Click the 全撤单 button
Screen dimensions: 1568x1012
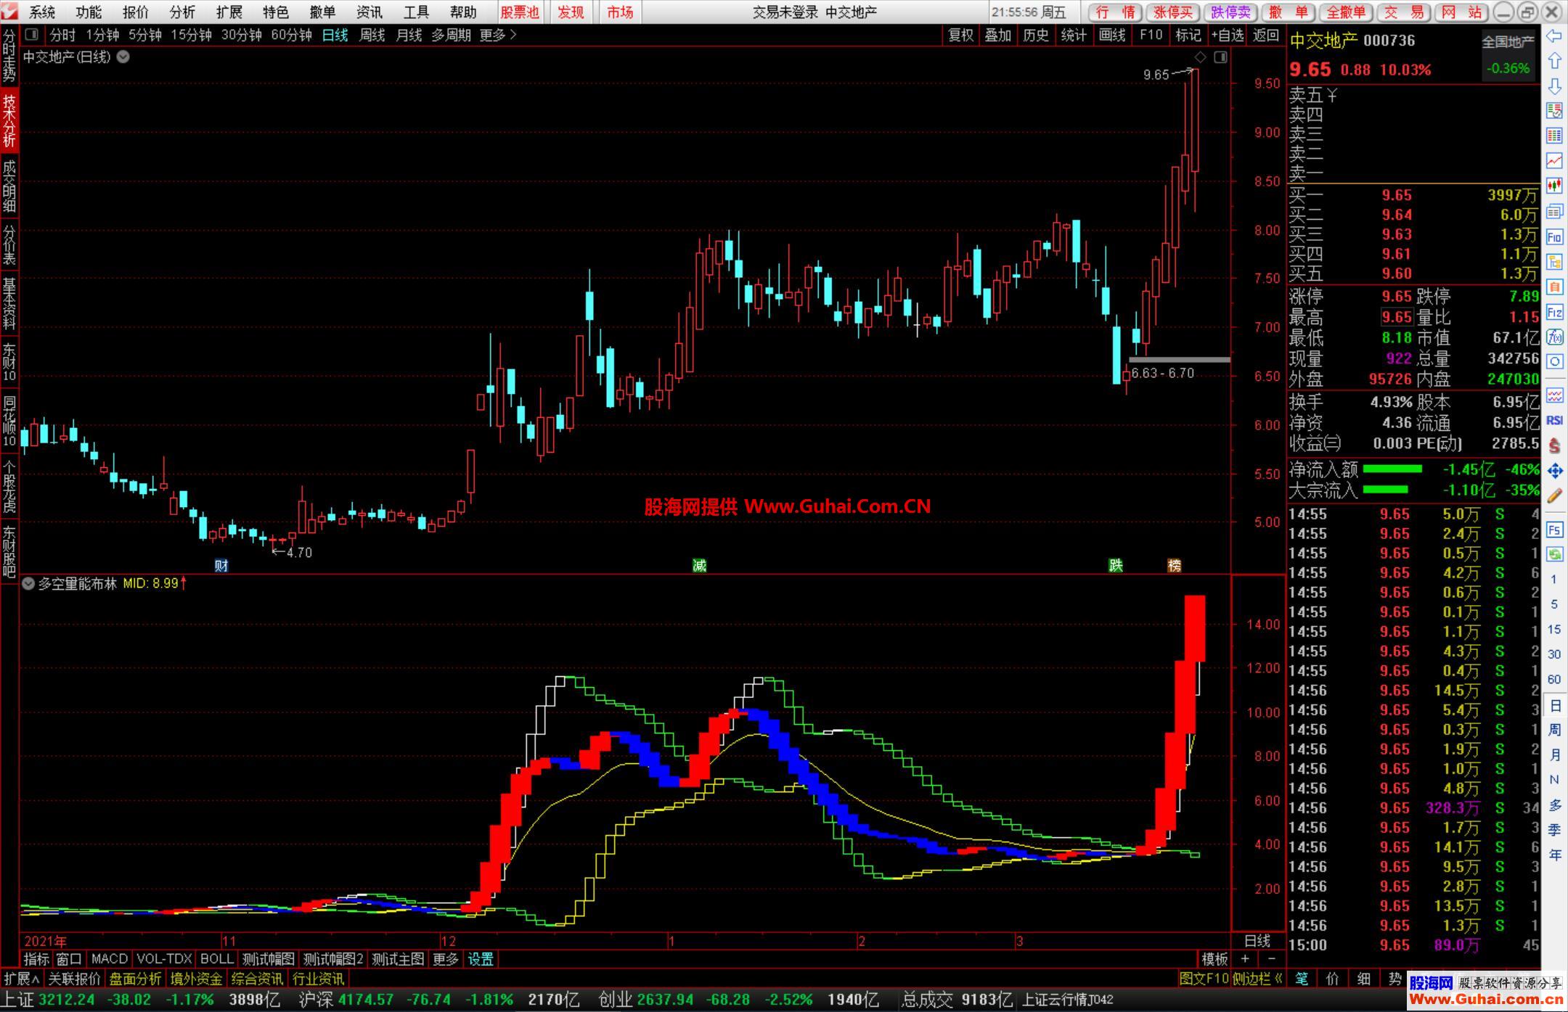pos(1346,12)
